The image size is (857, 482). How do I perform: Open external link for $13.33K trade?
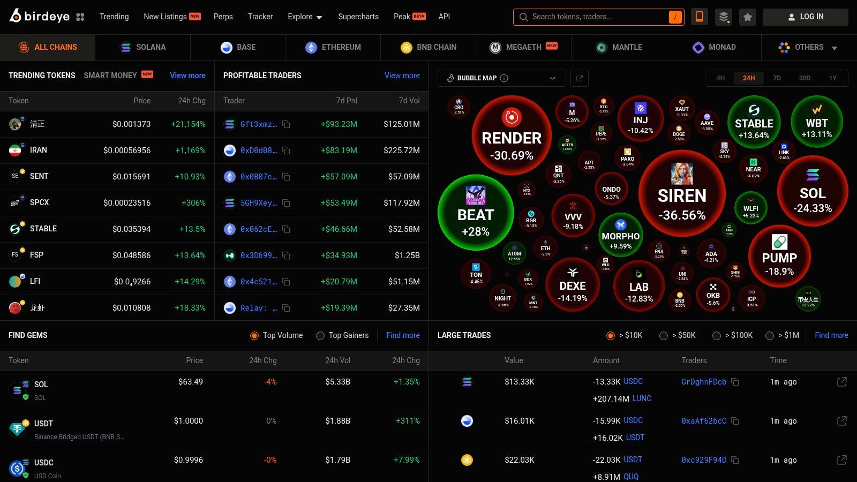click(x=842, y=382)
